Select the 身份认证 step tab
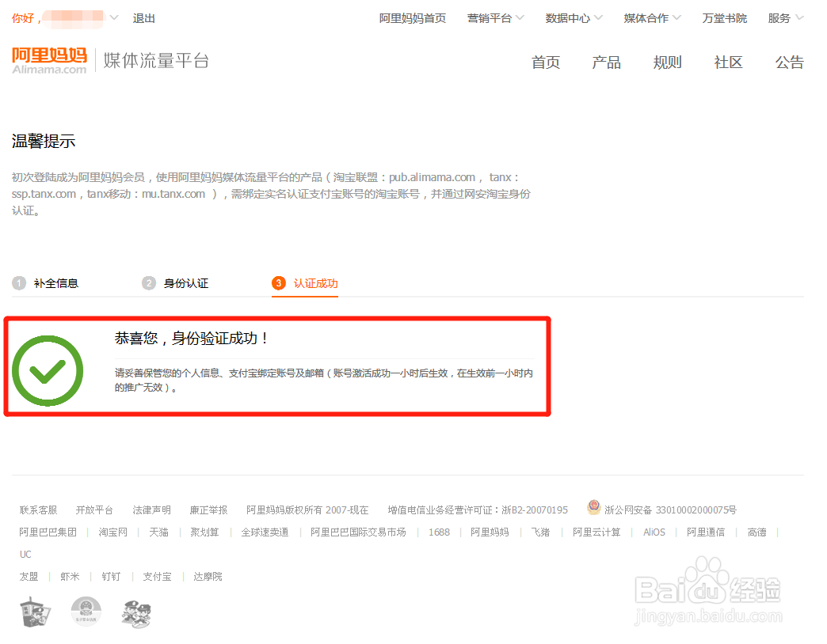The height and width of the screenshot is (644, 827). 185,283
